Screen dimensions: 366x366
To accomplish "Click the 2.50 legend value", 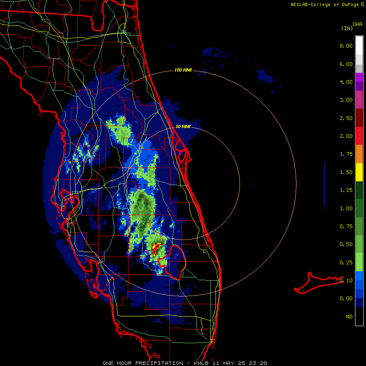I will (x=346, y=118).
